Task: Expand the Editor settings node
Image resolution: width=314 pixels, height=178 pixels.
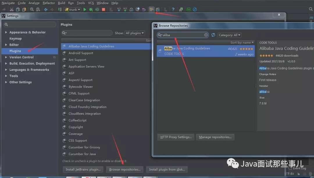Action: click(x=6, y=45)
